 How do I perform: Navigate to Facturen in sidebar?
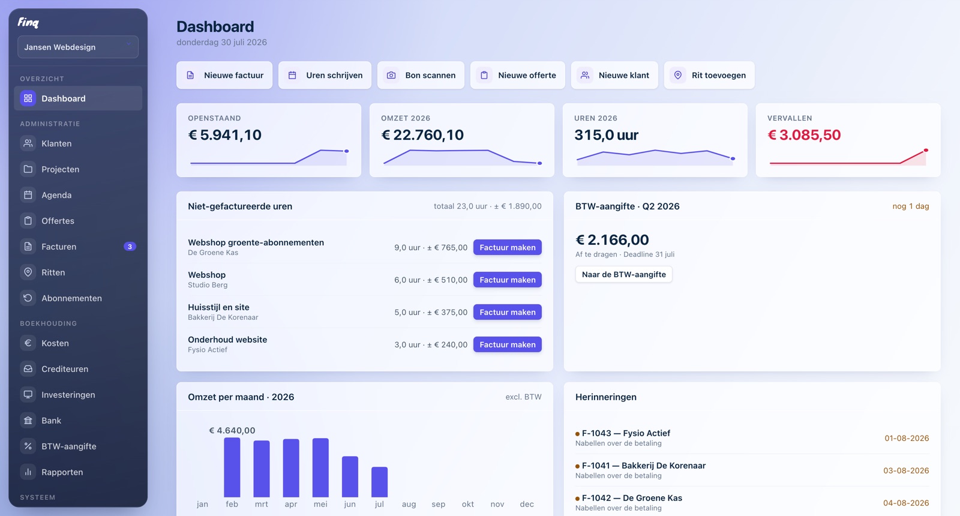78,247
